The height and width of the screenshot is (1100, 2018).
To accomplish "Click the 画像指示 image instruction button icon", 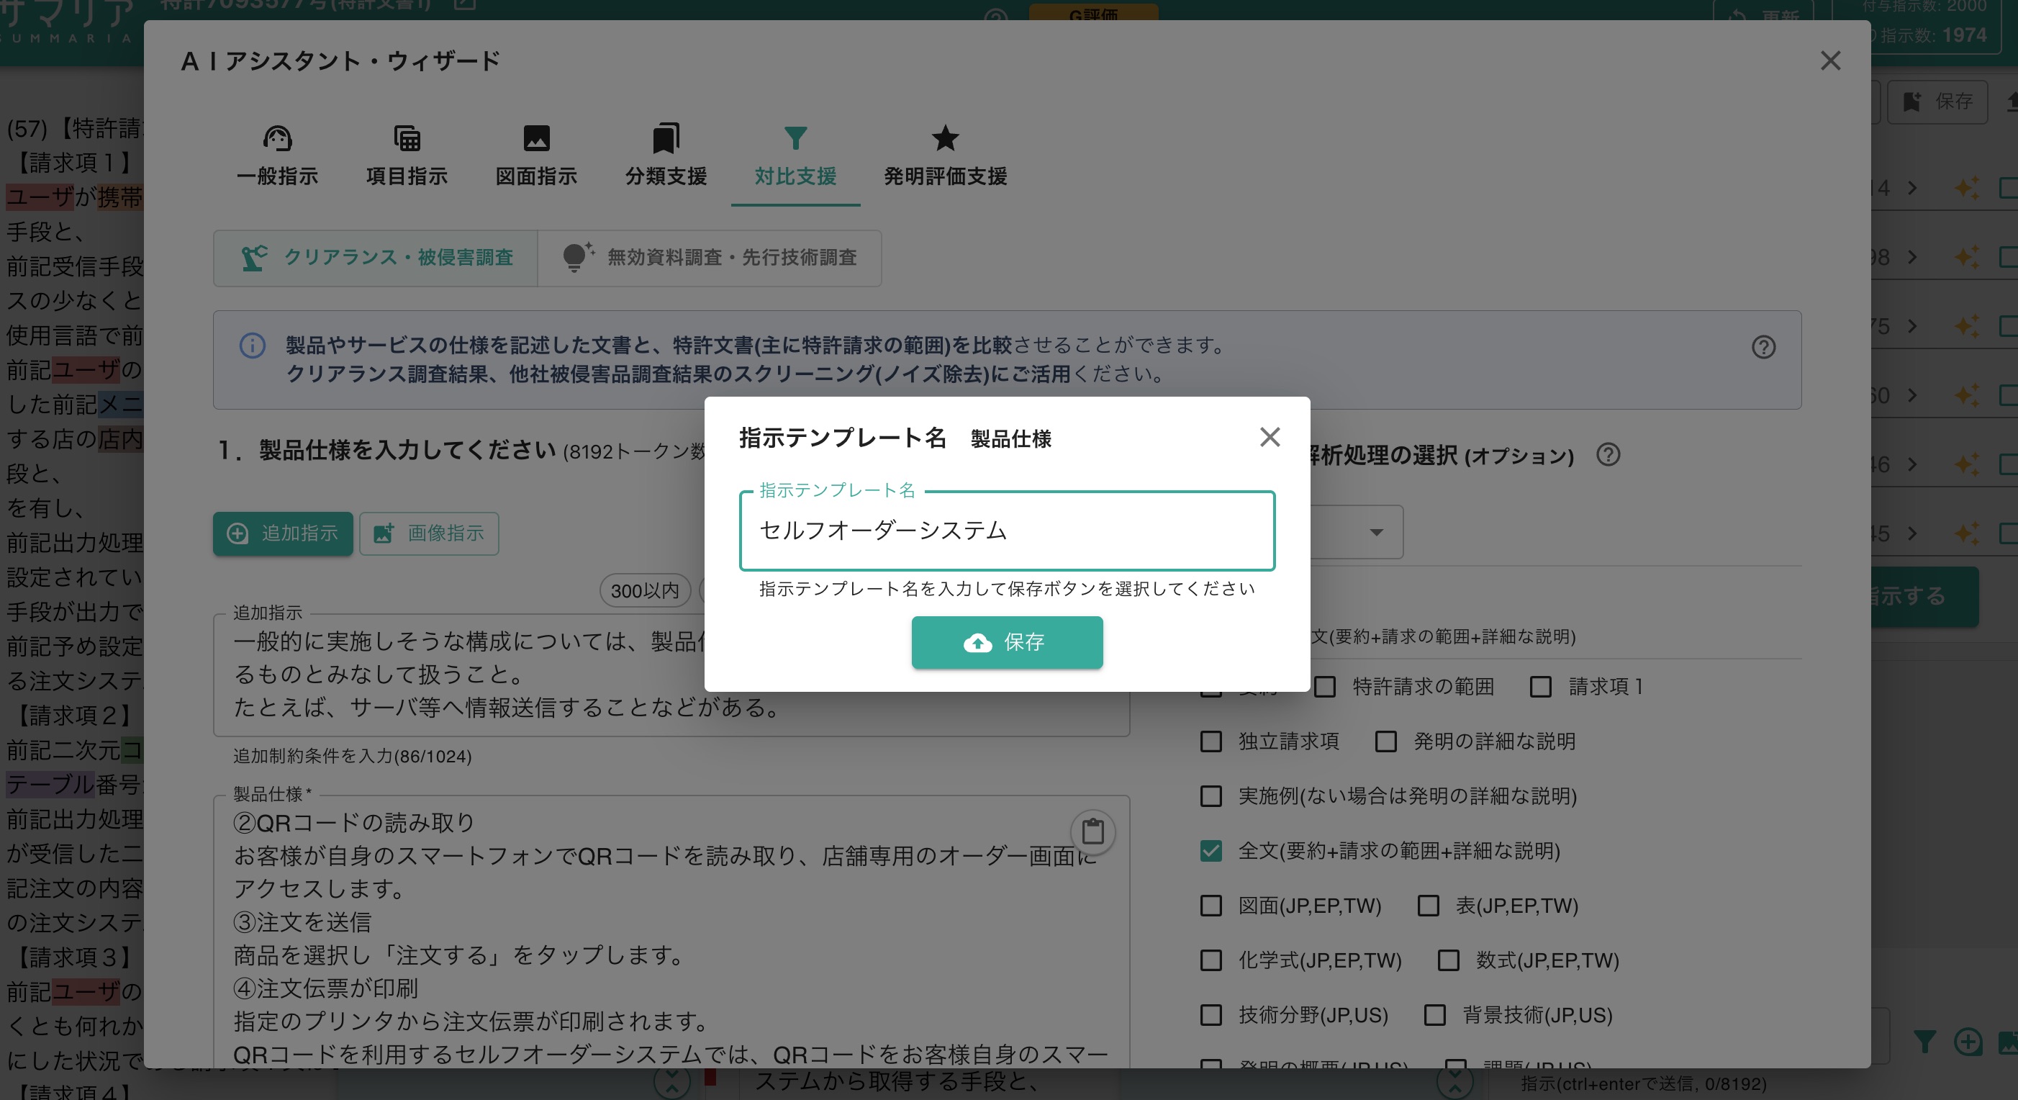I will (382, 533).
